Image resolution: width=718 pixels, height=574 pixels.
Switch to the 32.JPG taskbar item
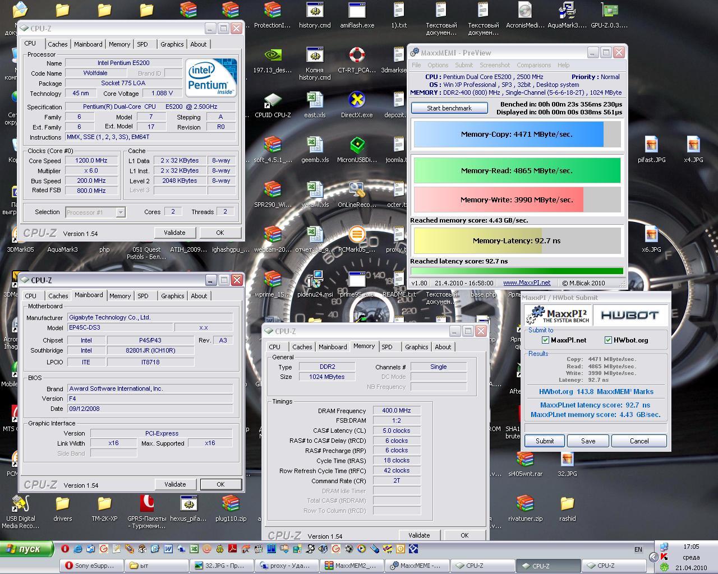[x=222, y=566]
